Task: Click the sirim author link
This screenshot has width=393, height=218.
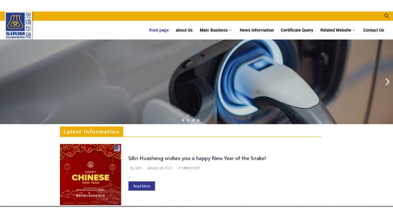Action: coord(139,168)
